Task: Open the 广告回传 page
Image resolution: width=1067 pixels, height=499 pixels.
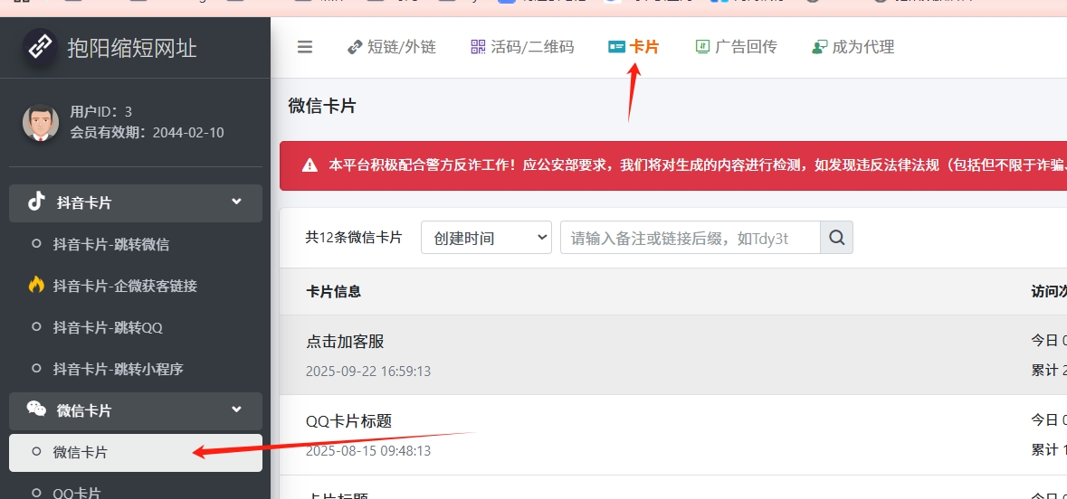Action: 736,47
